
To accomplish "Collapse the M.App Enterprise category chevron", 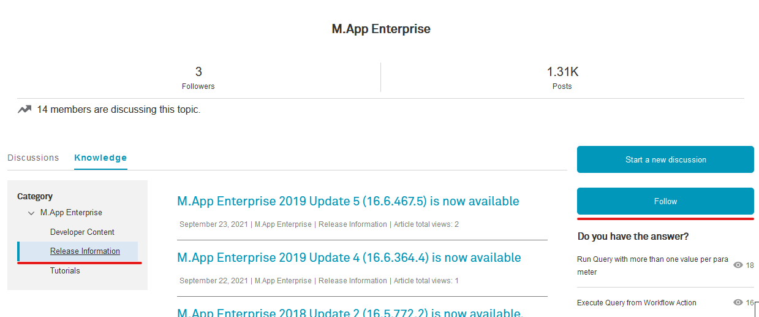I will pos(31,213).
